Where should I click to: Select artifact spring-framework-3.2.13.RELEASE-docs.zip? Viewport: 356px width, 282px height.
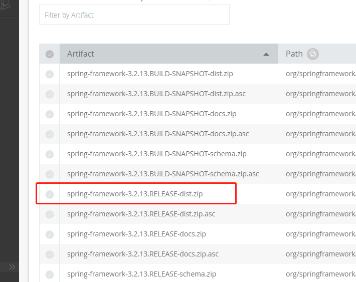(x=136, y=234)
